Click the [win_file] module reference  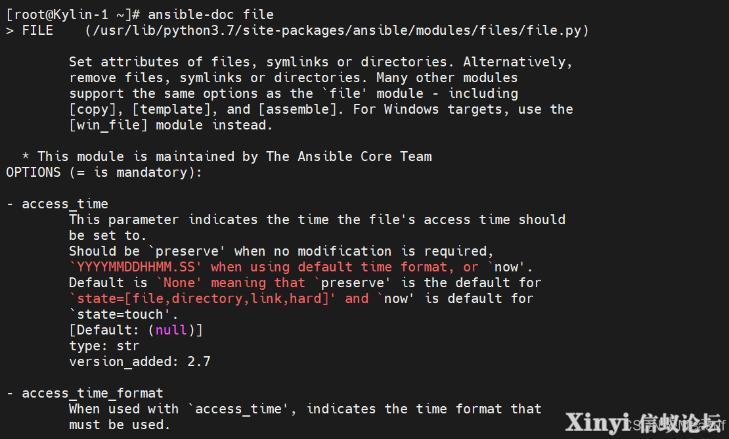(108, 125)
